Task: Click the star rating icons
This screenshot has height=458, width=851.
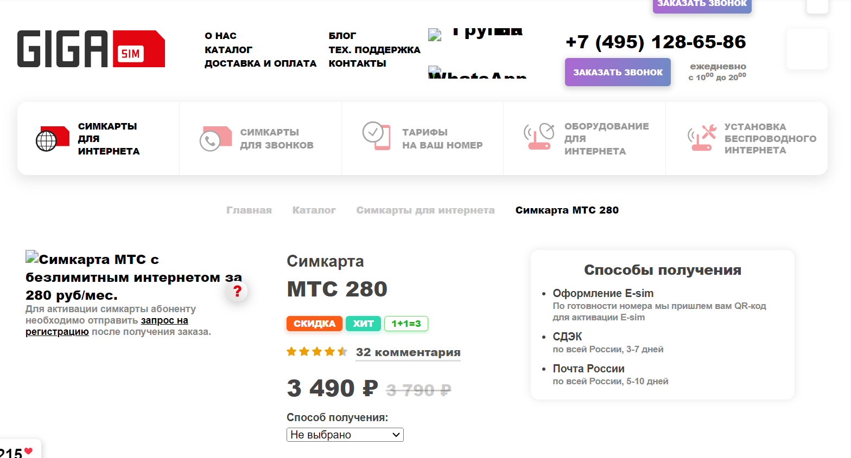Action: 317,352
